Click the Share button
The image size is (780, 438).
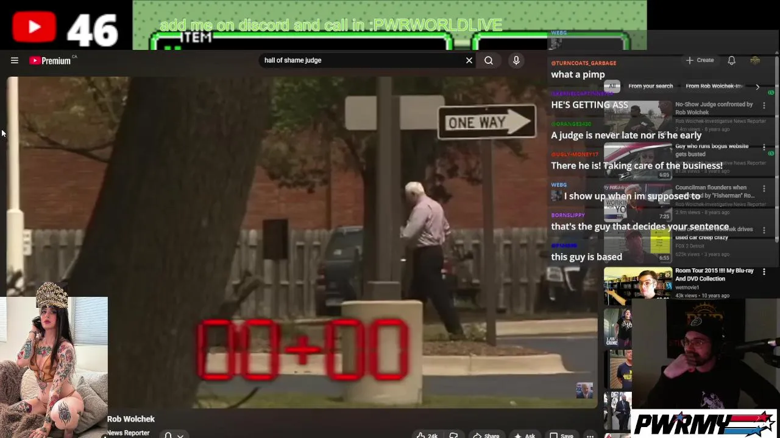[486, 435]
